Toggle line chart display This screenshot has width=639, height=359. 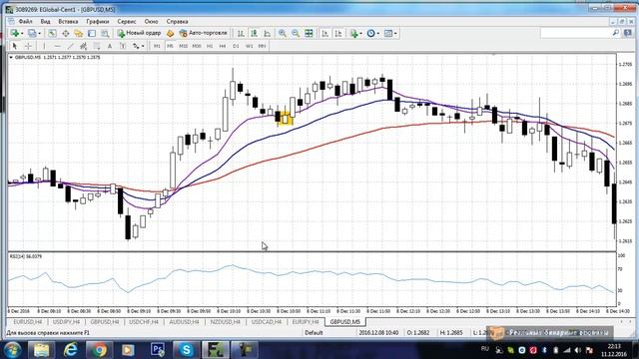click(x=267, y=33)
